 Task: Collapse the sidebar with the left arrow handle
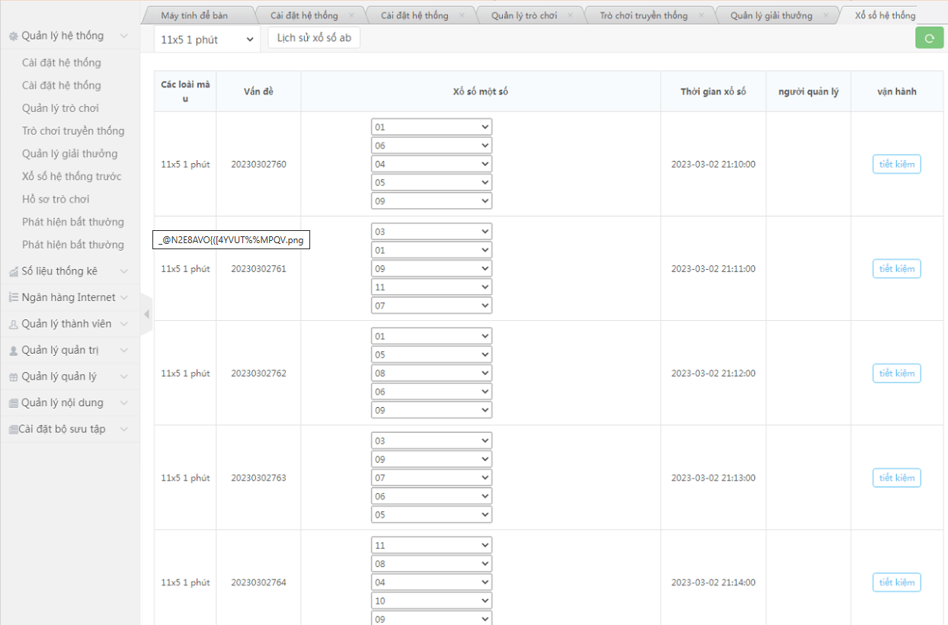click(146, 314)
